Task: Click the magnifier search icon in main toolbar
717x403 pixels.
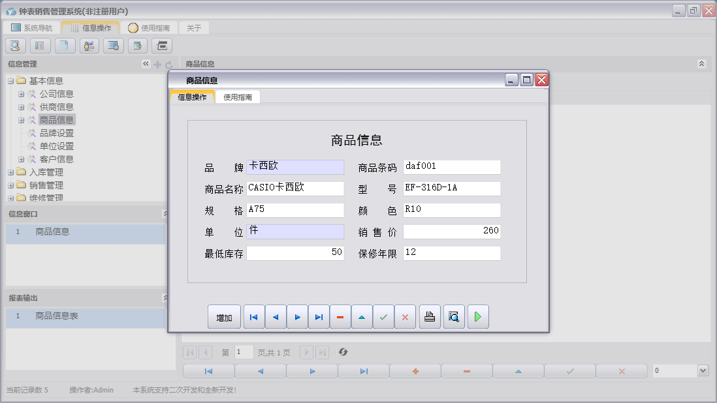Action: [x=16, y=46]
